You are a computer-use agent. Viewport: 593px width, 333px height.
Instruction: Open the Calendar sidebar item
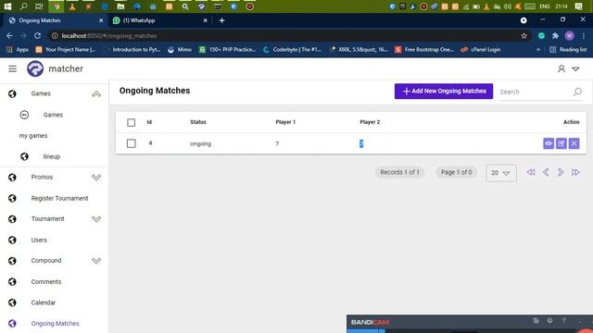tap(44, 302)
